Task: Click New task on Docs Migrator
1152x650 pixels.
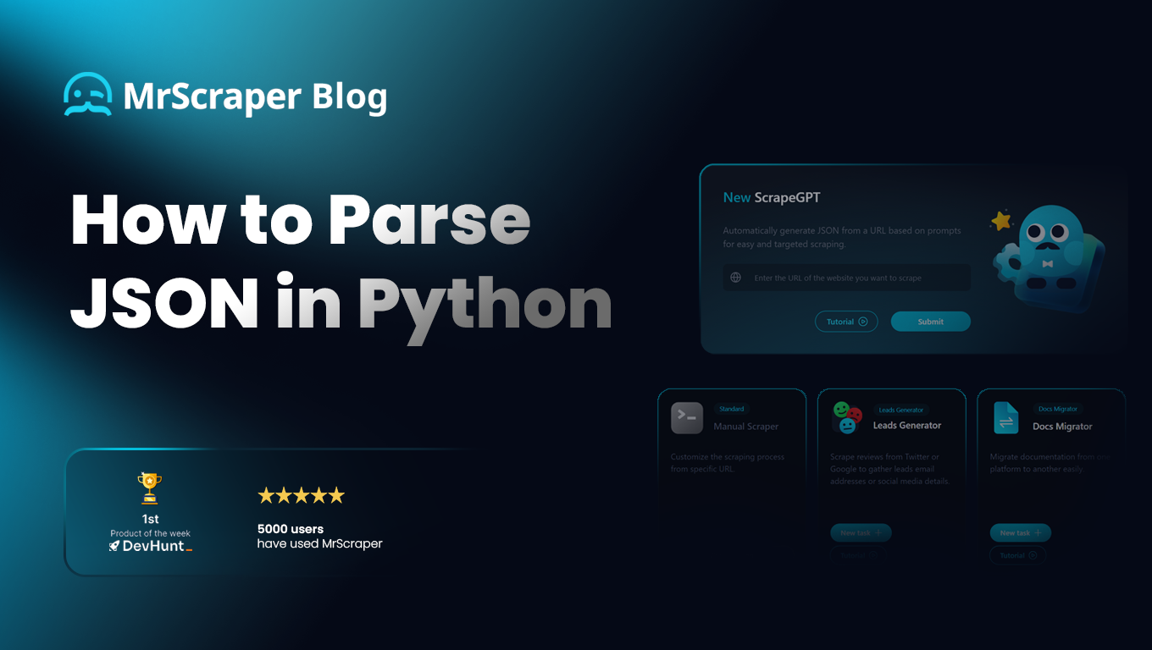Action: tap(1020, 532)
